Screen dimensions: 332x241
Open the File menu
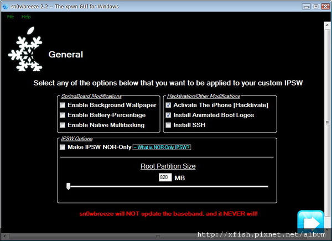click(11, 17)
